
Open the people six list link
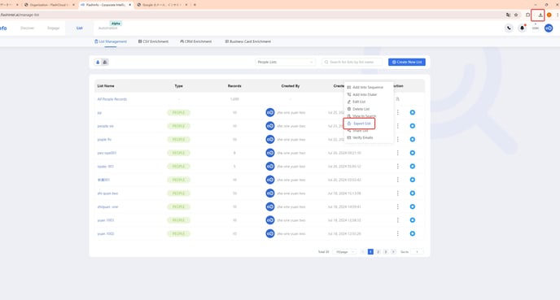tap(105, 126)
